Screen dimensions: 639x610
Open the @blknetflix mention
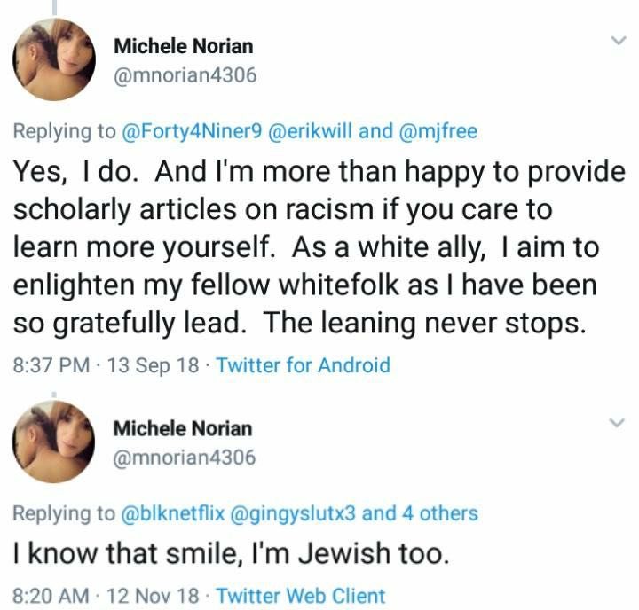(x=170, y=513)
